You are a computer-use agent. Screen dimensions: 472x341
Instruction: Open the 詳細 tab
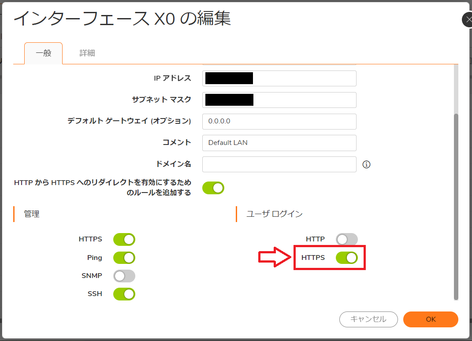coord(87,53)
